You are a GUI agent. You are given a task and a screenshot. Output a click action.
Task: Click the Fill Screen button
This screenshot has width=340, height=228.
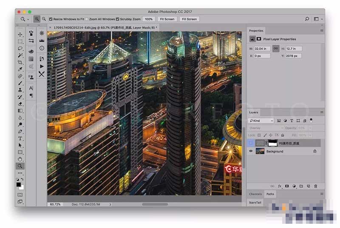coord(189,19)
